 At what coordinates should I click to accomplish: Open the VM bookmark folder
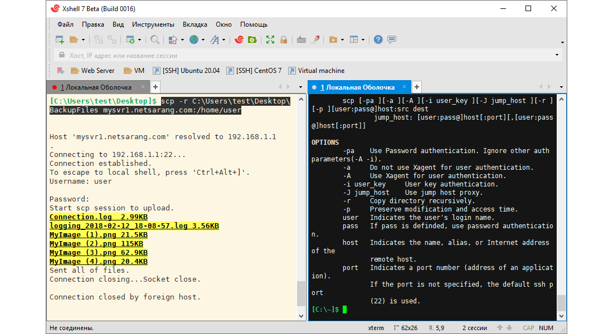[134, 71]
